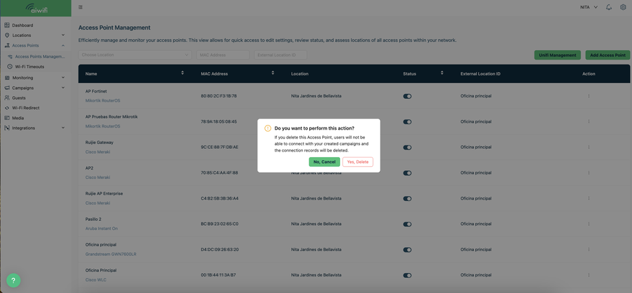Viewport: 632px width, 293px height.
Task: Sort by Status column arrows
Action: 442,73
